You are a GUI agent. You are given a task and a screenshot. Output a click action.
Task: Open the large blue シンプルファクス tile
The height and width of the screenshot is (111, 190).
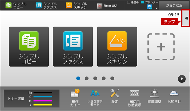(73, 47)
